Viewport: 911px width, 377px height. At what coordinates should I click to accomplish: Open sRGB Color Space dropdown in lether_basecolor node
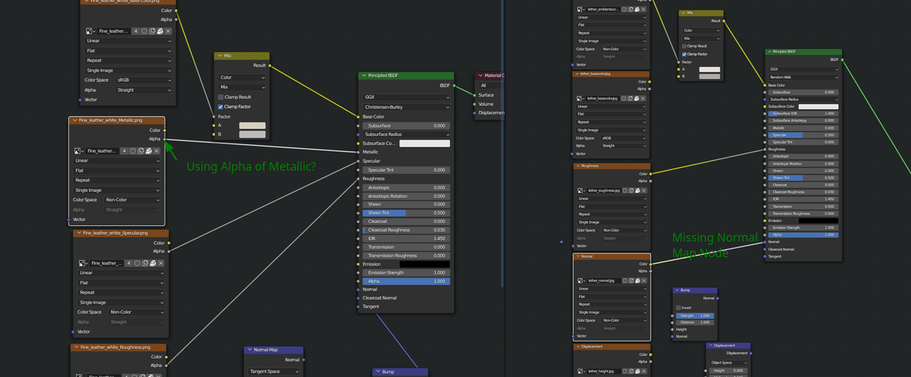pos(623,138)
